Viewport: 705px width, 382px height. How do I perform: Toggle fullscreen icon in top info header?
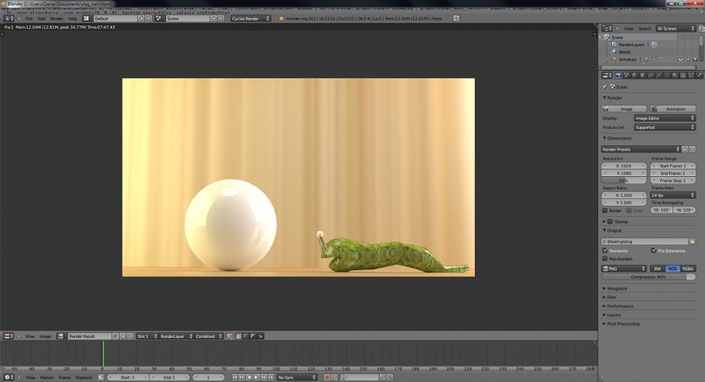pos(456,19)
